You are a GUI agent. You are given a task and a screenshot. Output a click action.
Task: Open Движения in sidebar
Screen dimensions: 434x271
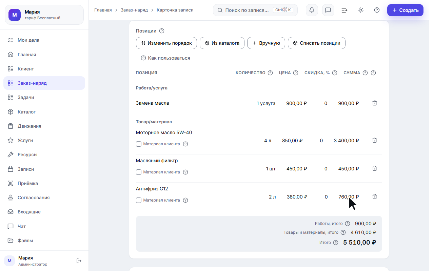(44, 126)
